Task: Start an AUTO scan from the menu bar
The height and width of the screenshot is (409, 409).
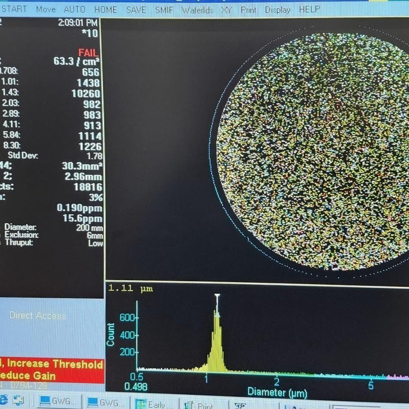Action: click(x=75, y=9)
